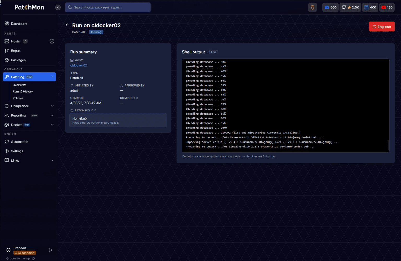Open the cldocker02 host link
This screenshot has width=401, height=261.
[79, 66]
